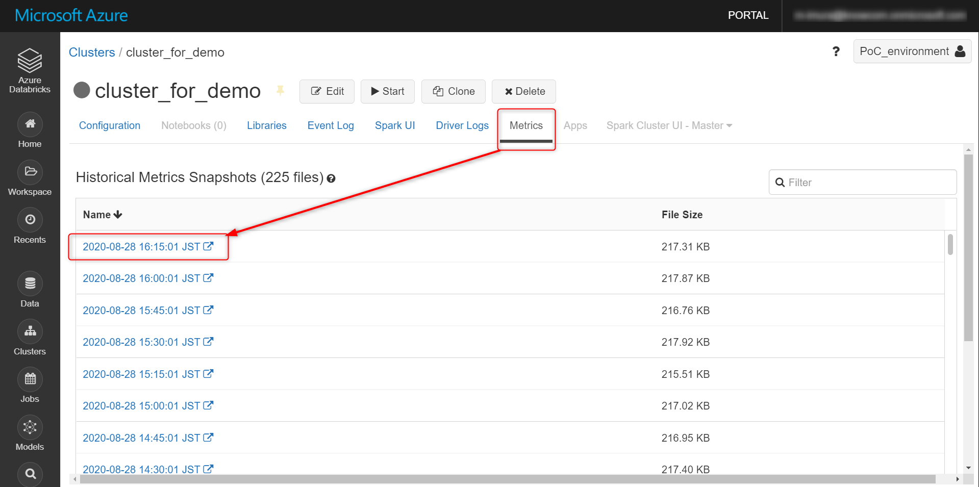
Task: Click the PORTAL link in header
Action: click(748, 15)
